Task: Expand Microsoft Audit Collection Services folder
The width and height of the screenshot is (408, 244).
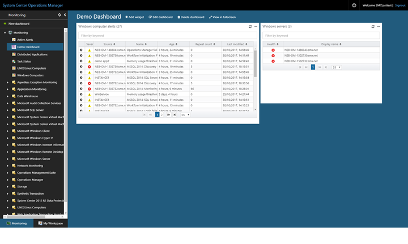Action: click(x=7, y=104)
